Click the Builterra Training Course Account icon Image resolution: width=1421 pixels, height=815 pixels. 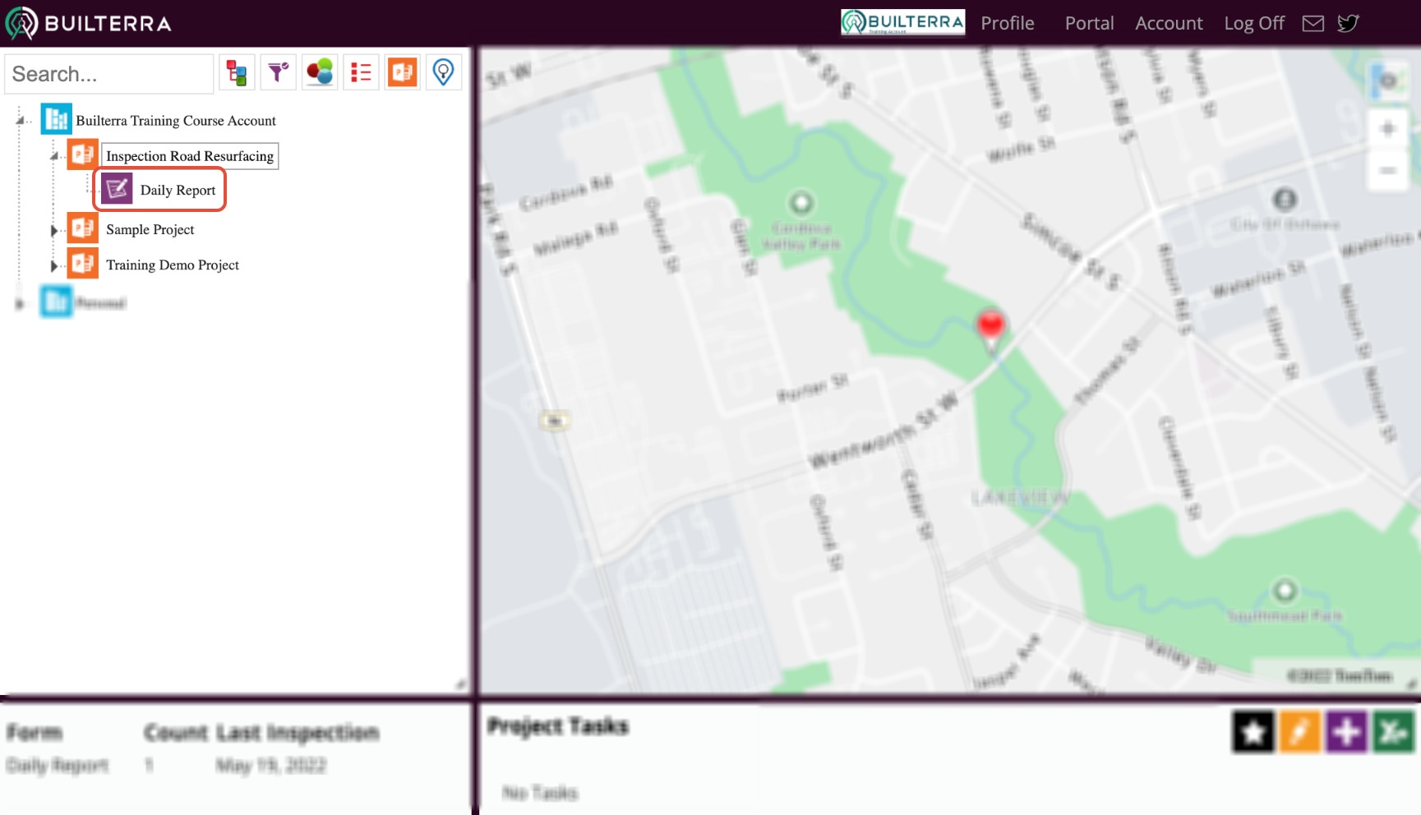(x=56, y=119)
